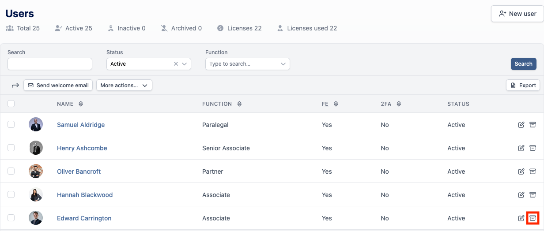Image resolution: width=544 pixels, height=231 pixels.
Task: Click the Inactive 0 counter
Action: (126, 28)
